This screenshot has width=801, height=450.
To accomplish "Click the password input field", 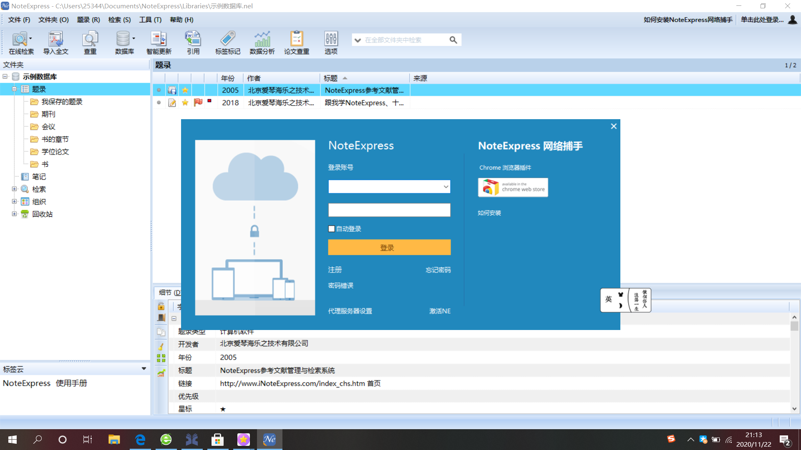I will coord(389,210).
